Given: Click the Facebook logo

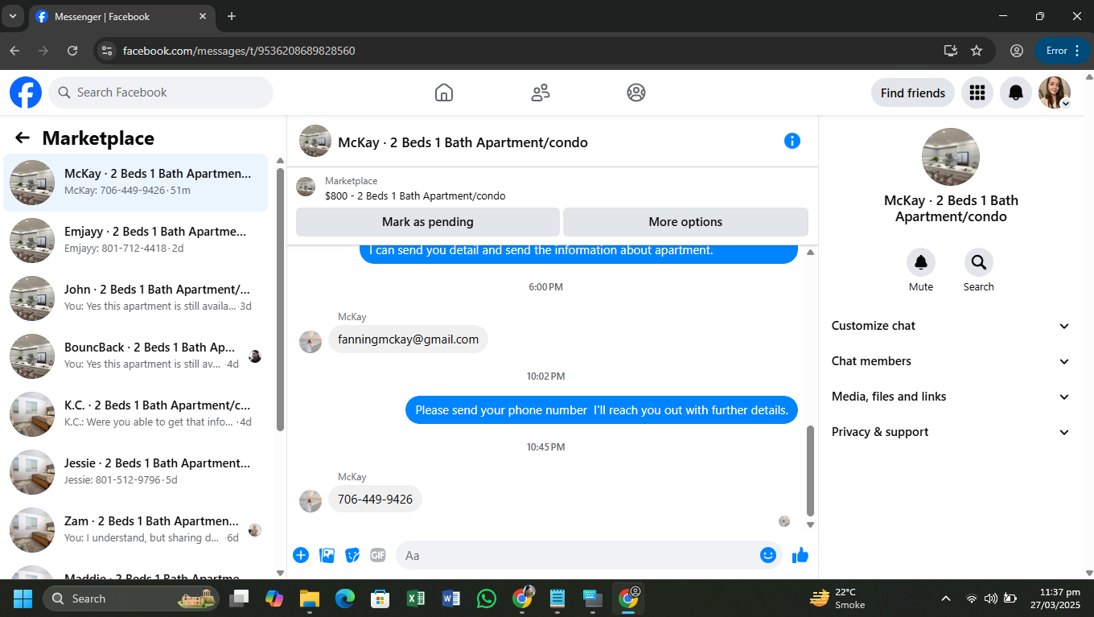Looking at the screenshot, I should 26,93.
